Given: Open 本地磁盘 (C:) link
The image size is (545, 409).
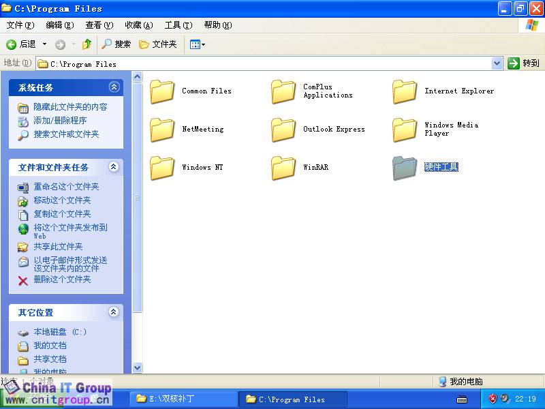Looking at the screenshot, I should (60, 332).
